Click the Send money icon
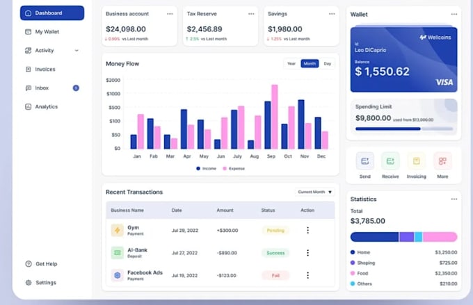Viewport: 473px width, 305px height. tap(365, 161)
